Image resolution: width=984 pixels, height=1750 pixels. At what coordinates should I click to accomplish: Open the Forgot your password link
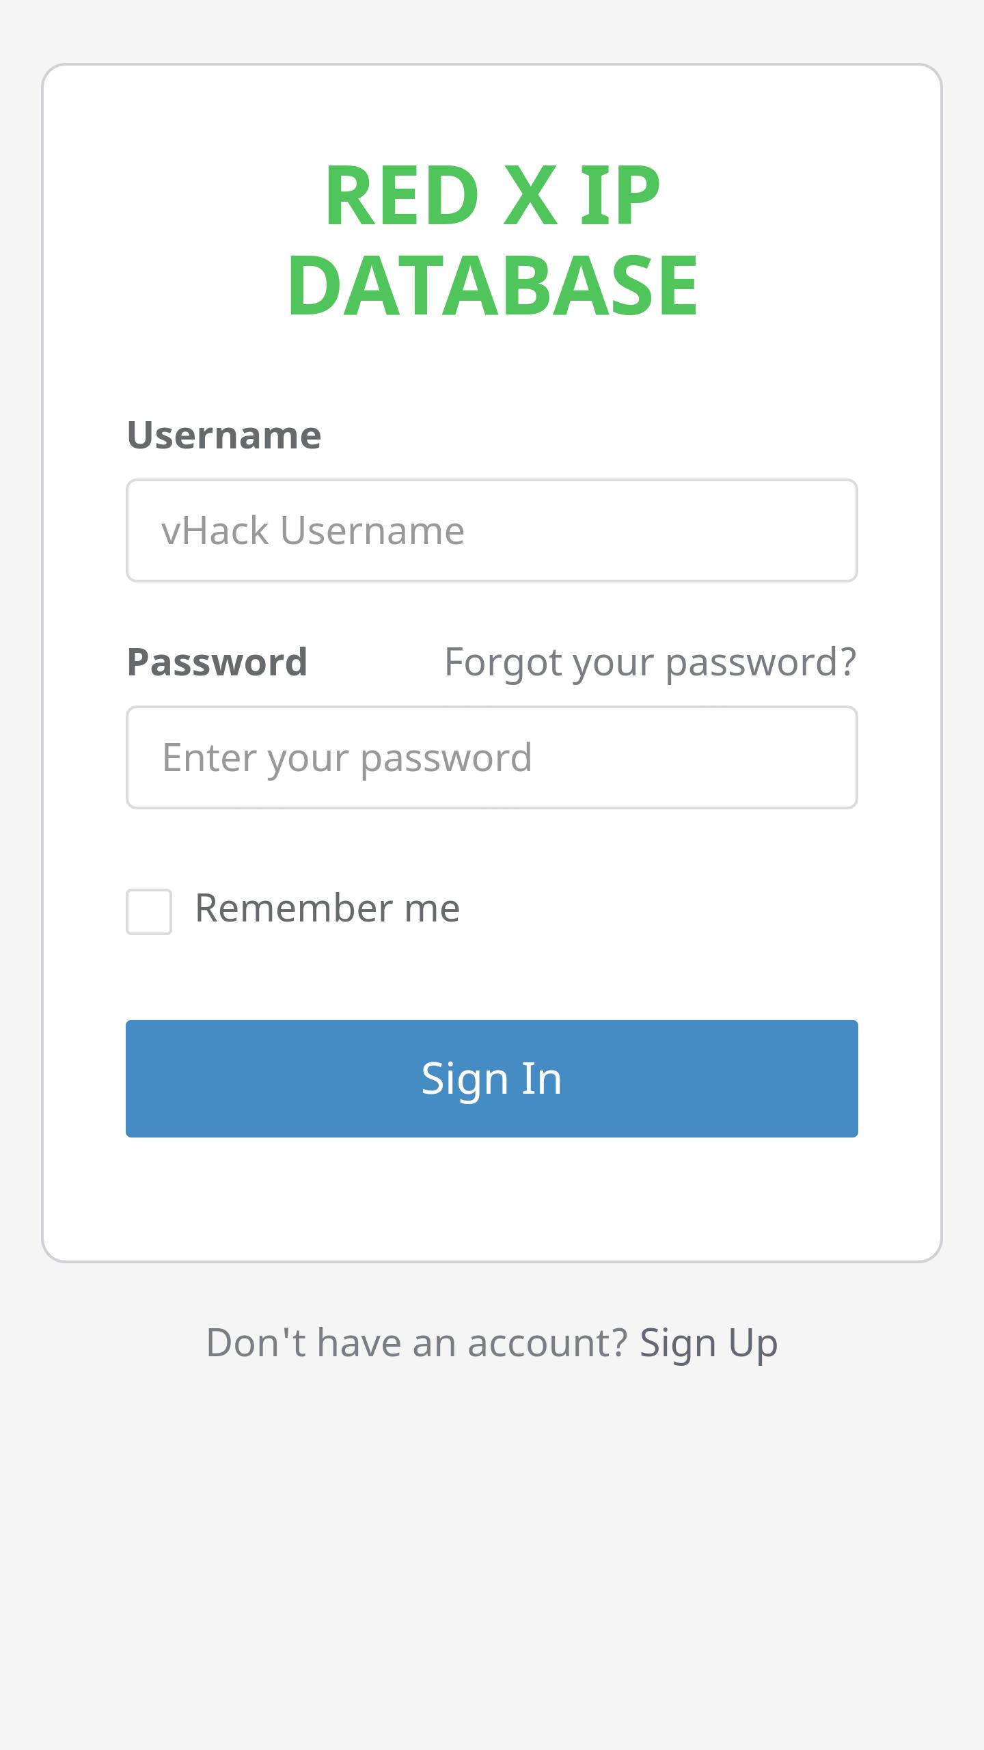click(x=650, y=662)
